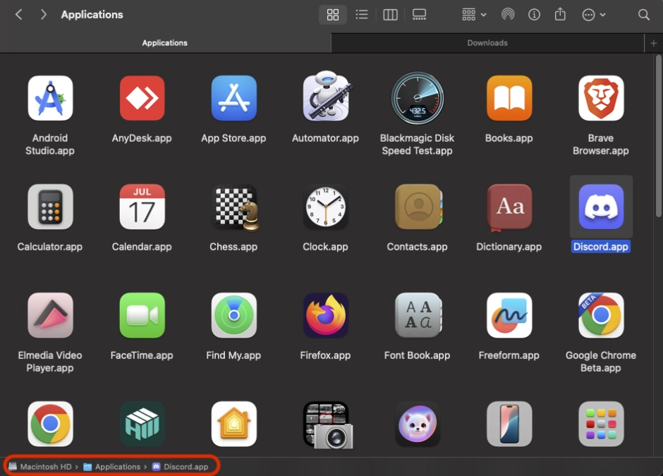Click the Firefox.app name label
The height and width of the screenshot is (476, 663).
point(325,355)
